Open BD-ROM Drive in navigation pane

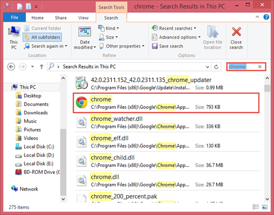37,172
